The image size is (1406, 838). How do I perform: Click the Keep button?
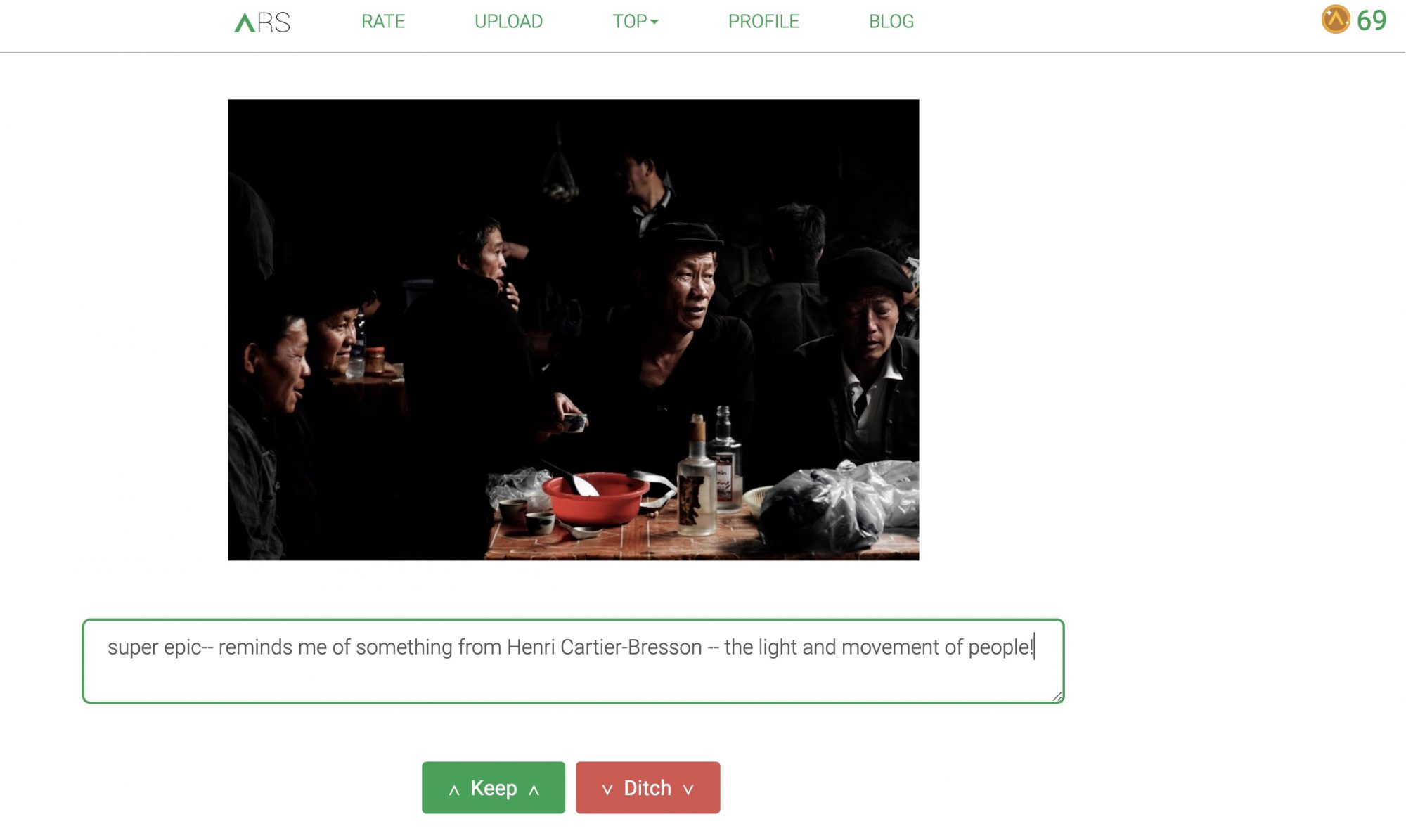click(x=494, y=787)
